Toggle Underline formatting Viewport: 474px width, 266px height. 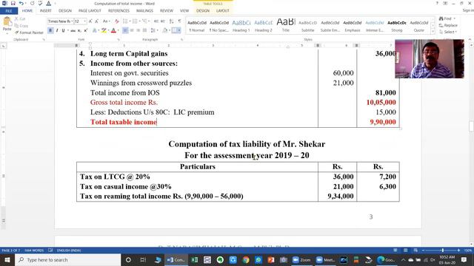click(x=63, y=30)
